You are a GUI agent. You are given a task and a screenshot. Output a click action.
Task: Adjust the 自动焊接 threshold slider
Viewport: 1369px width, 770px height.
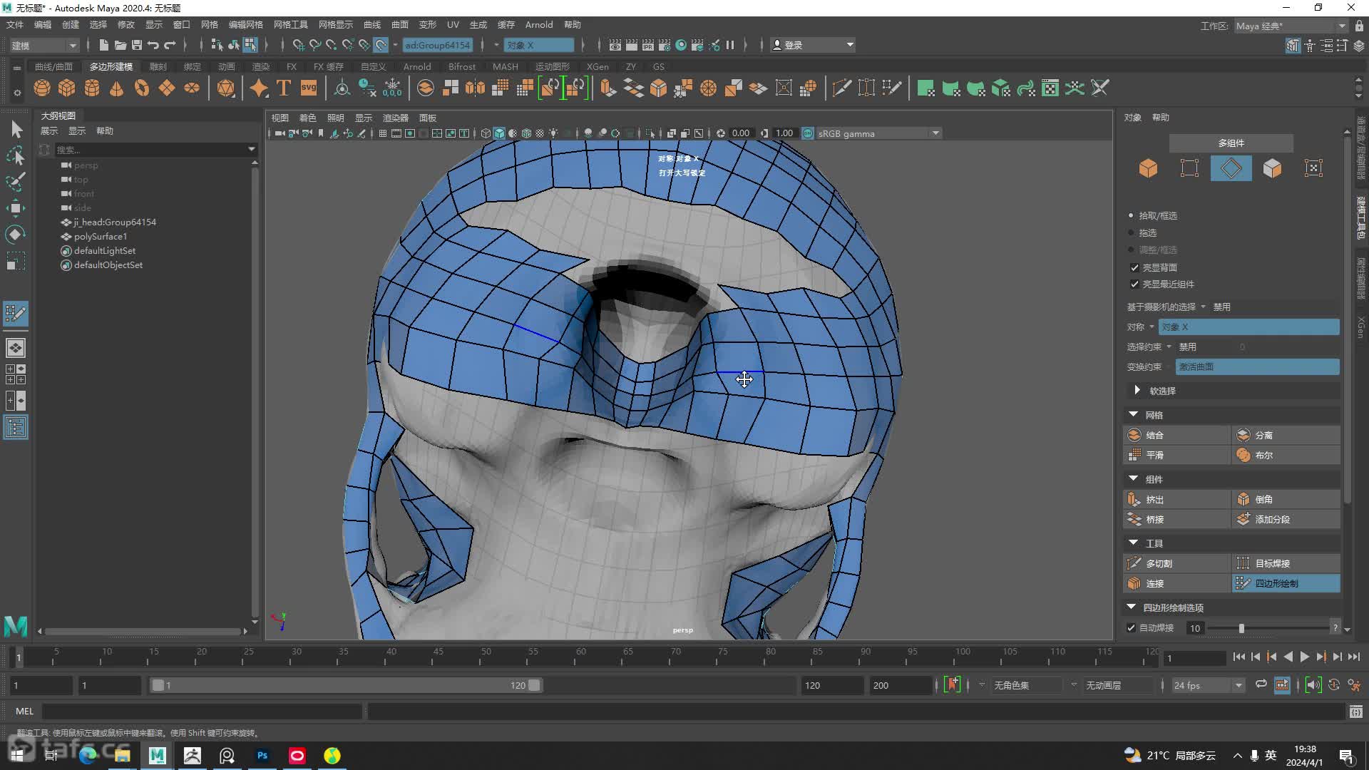[1241, 628]
